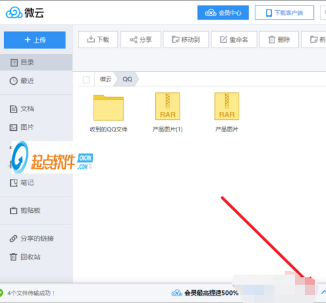Click the Weiyun cloud logo
The image size is (326, 303).
click(25, 12)
